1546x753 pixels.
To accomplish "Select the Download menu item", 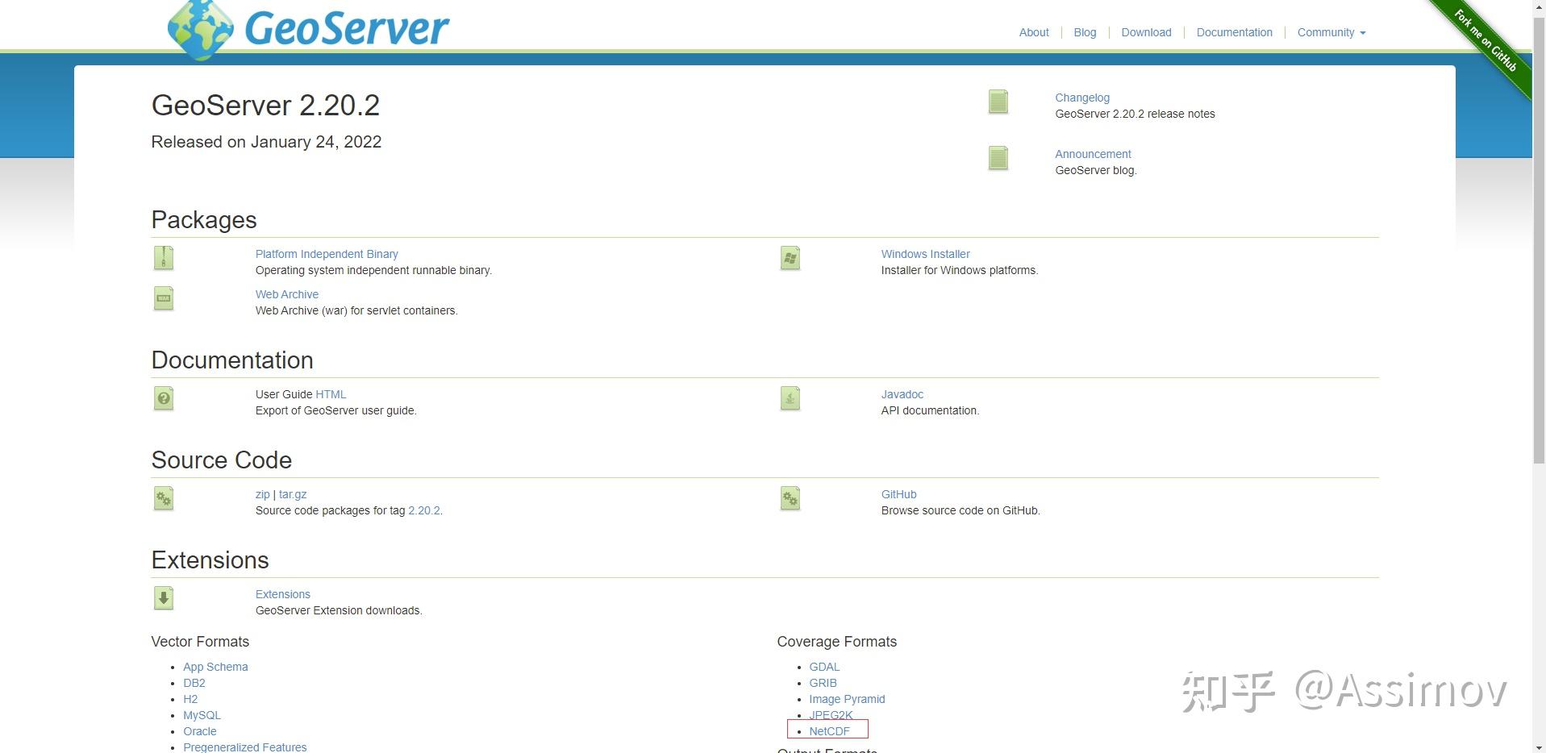I will [1146, 32].
